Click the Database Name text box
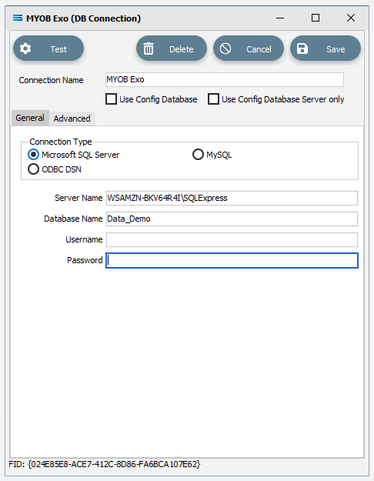This screenshot has width=374, height=481. pos(232,219)
